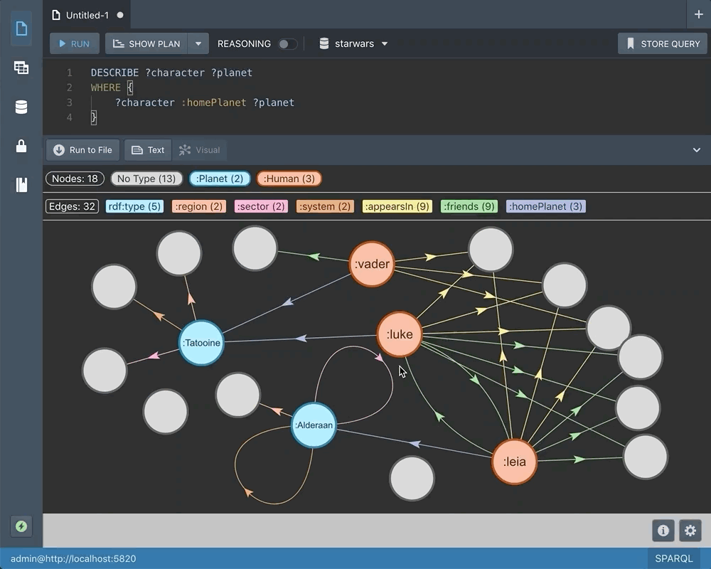This screenshot has width=711, height=569.
Task: Toggle the rdf:type (5) edge filter
Action: tap(134, 206)
